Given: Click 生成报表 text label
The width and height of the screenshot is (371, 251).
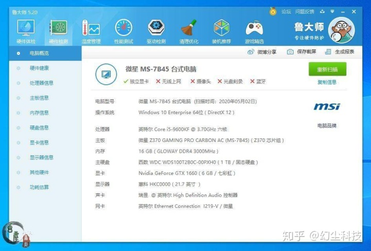Looking at the screenshot, I should (x=345, y=52).
